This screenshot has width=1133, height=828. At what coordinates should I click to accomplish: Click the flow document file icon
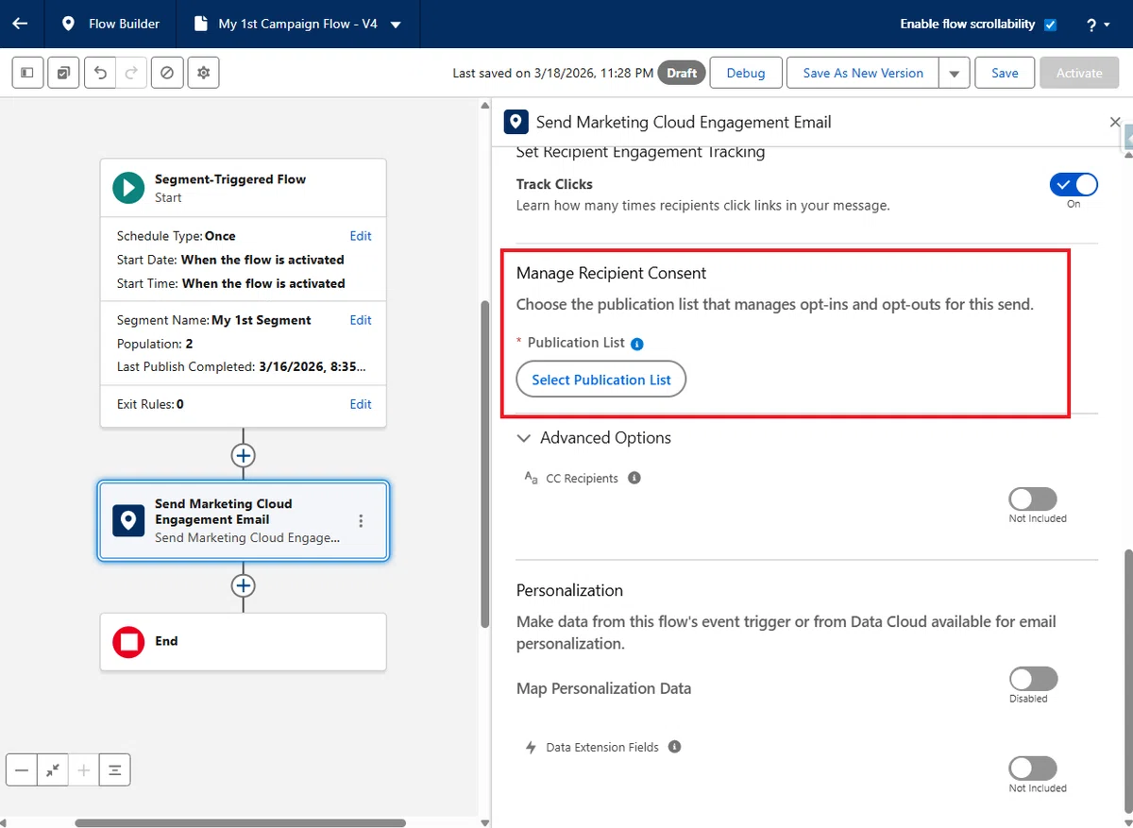pyautogui.click(x=200, y=24)
